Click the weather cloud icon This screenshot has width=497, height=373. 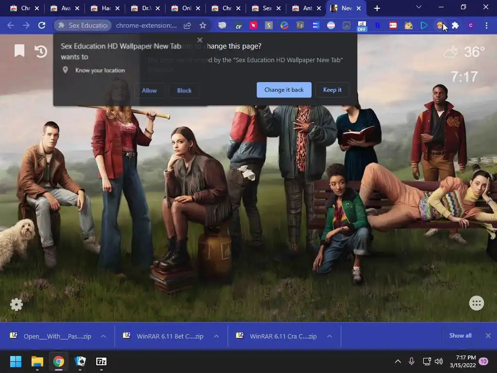pos(451,51)
